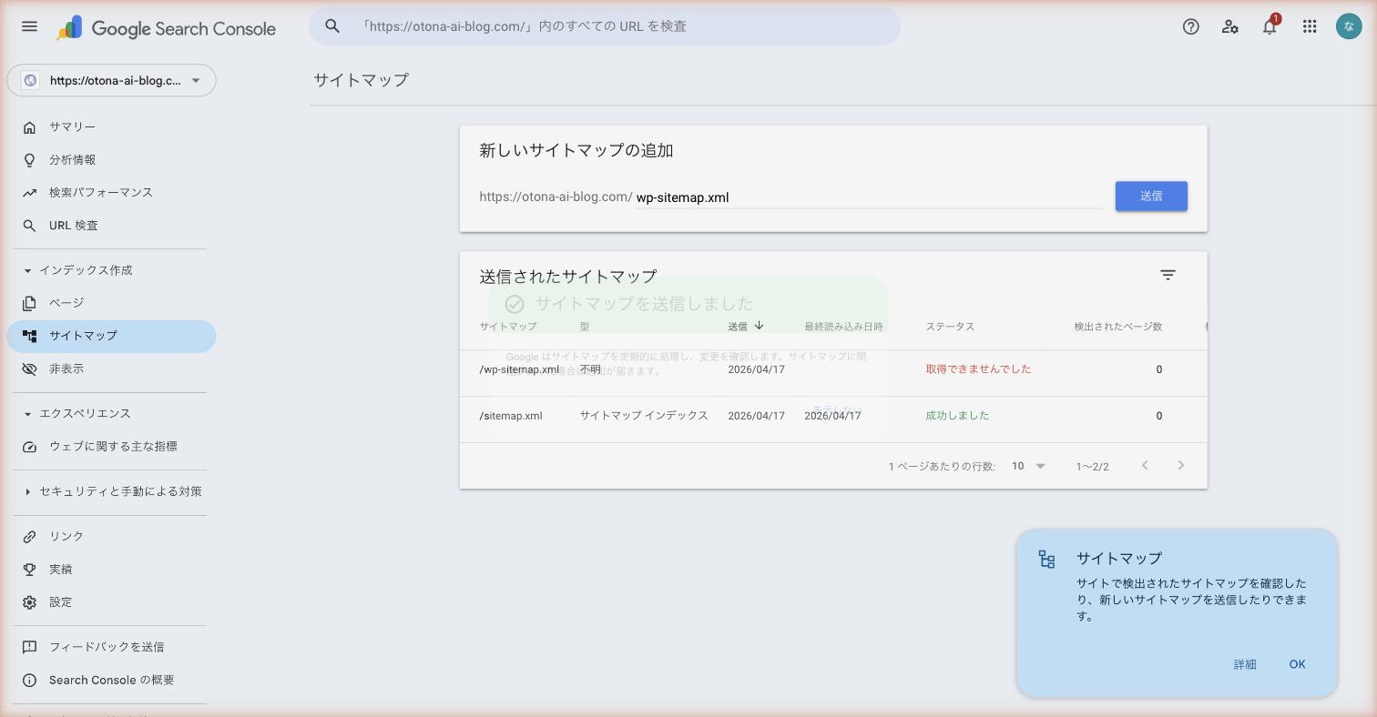Open 分析情報 insights page
1377x717 pixels.
coord(111,160)
